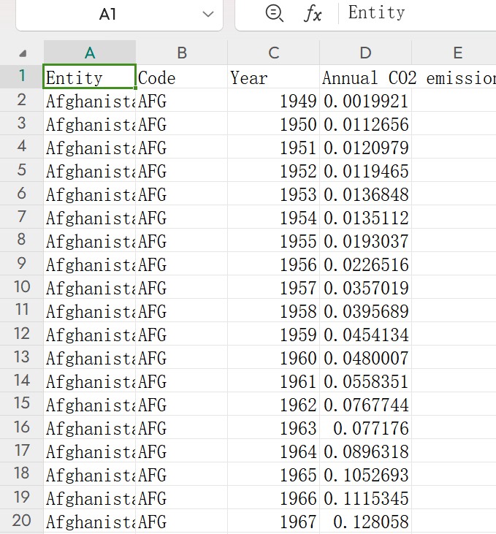Viewport: 496px width, 534px height.
Task: Select column D header
Action: [365, 53]
